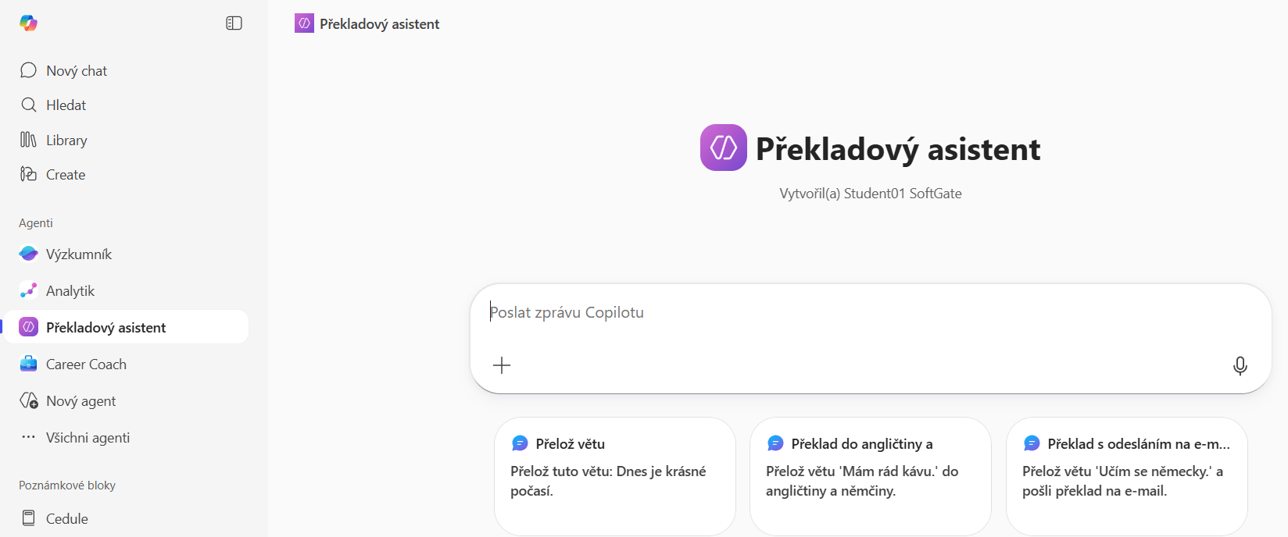Open Hledat search

[x=66, y=105]
